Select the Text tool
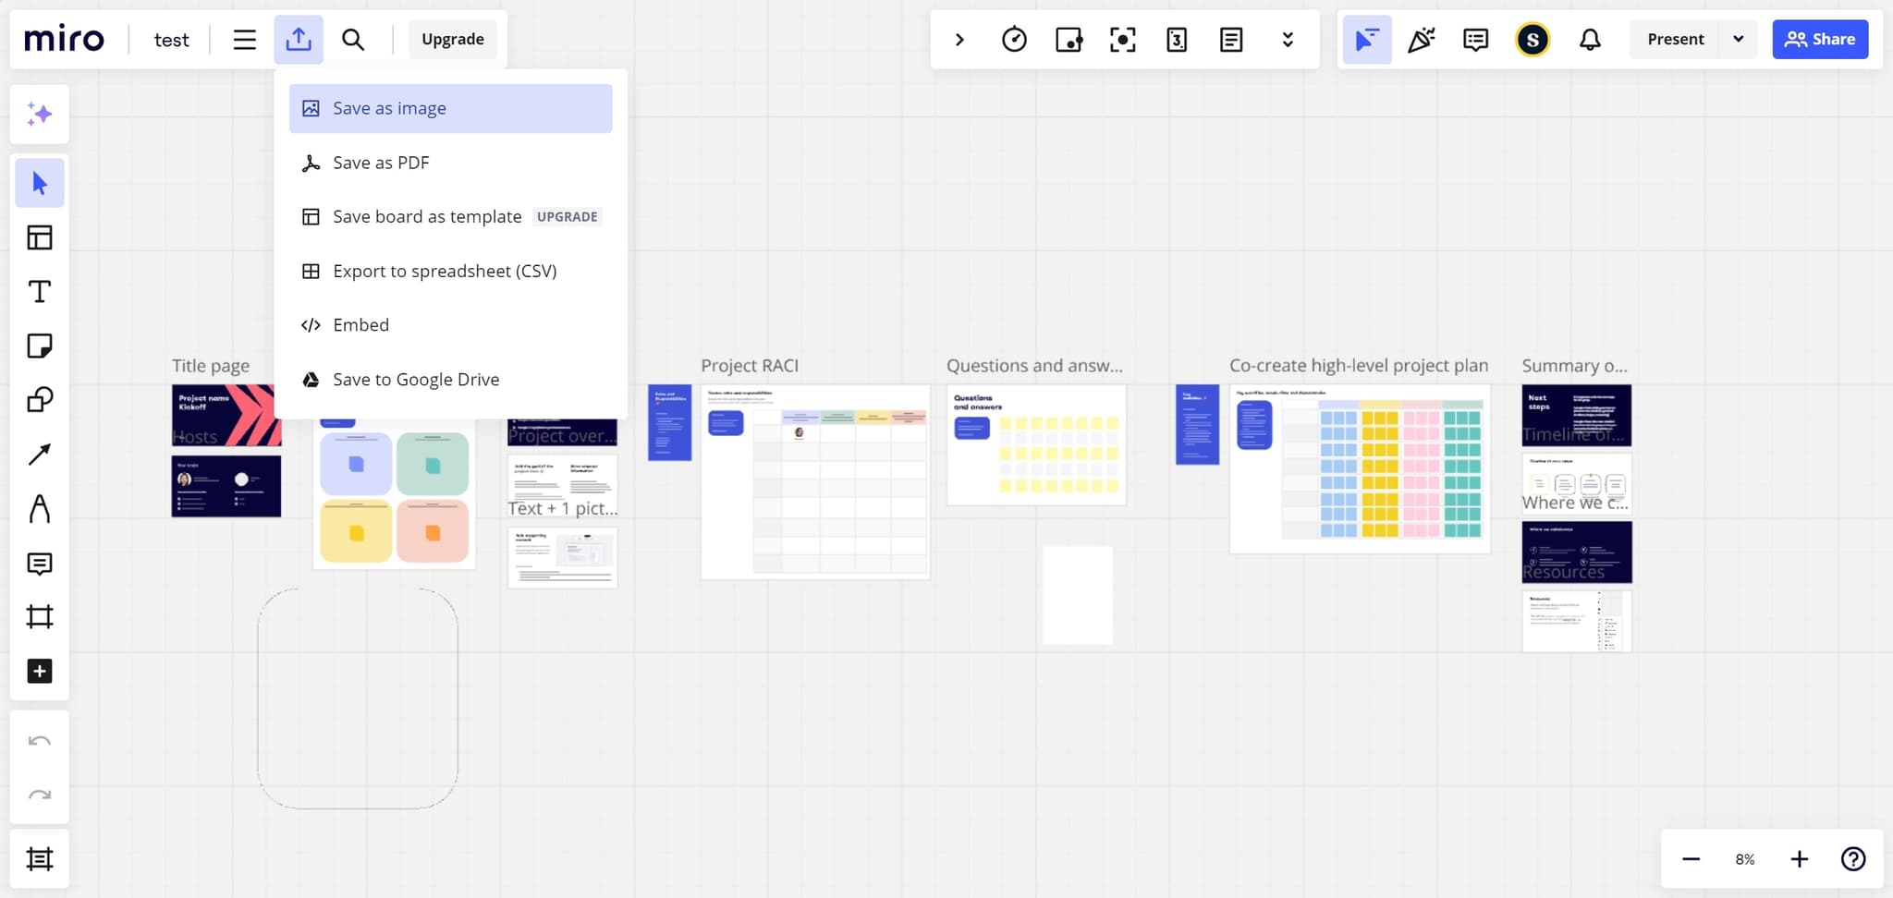Image resolution: width=1893 pixels, height=898 pixels. click(x=39, y=292)
